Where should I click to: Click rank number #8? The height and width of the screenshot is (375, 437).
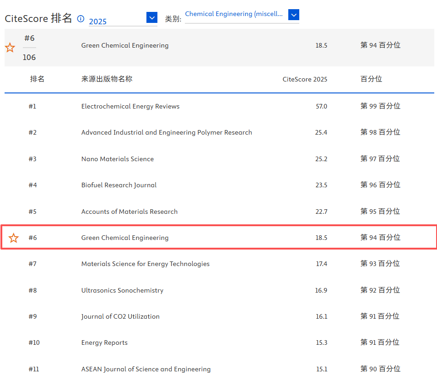coord(32,290)
